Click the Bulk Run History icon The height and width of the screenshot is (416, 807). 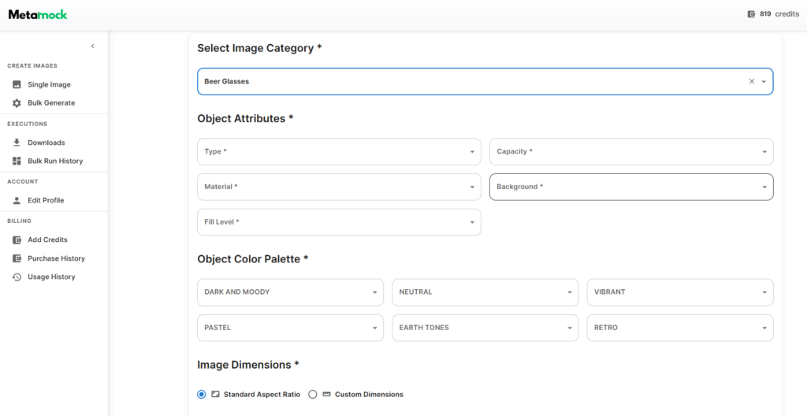coord(17,161)
